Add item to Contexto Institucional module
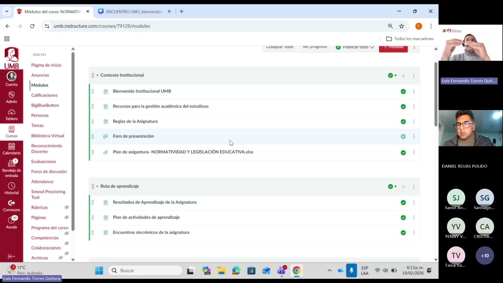The image size is (503, 283). coord(403,75)
